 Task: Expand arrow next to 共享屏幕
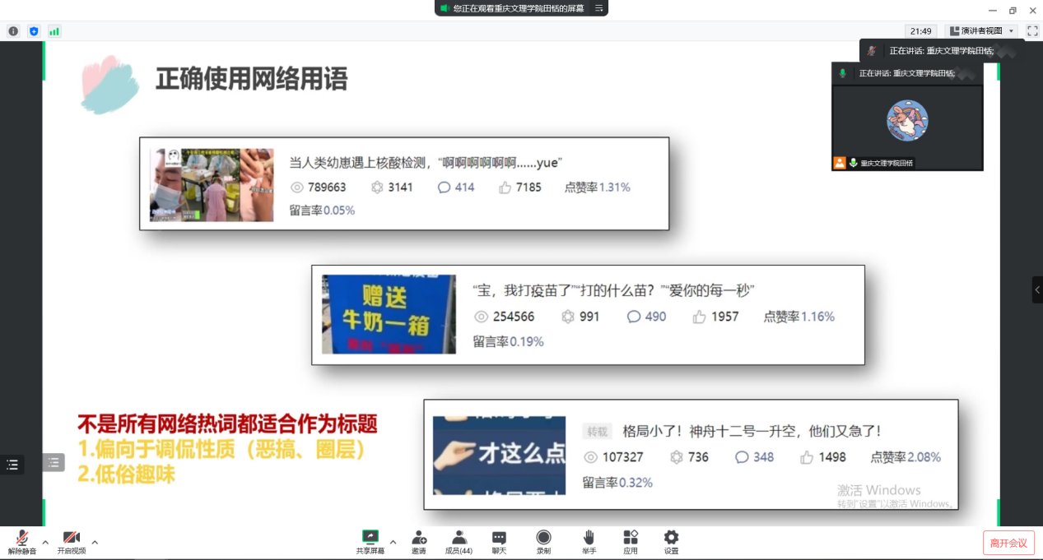point(393,542)
